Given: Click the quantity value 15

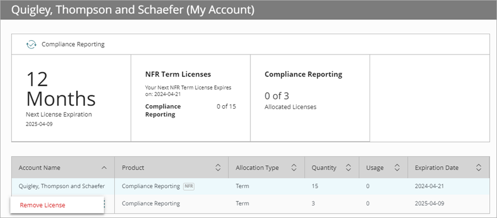Looking at the screenshot, I should (314, 186).
